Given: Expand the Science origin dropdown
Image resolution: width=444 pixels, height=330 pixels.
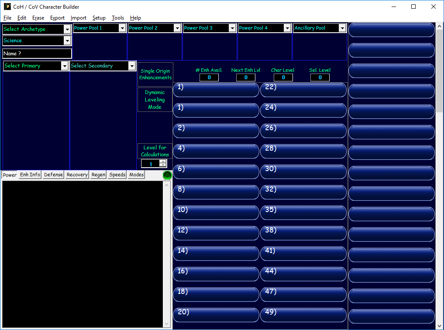Looking at the screenshot, I should coord(67,40).
